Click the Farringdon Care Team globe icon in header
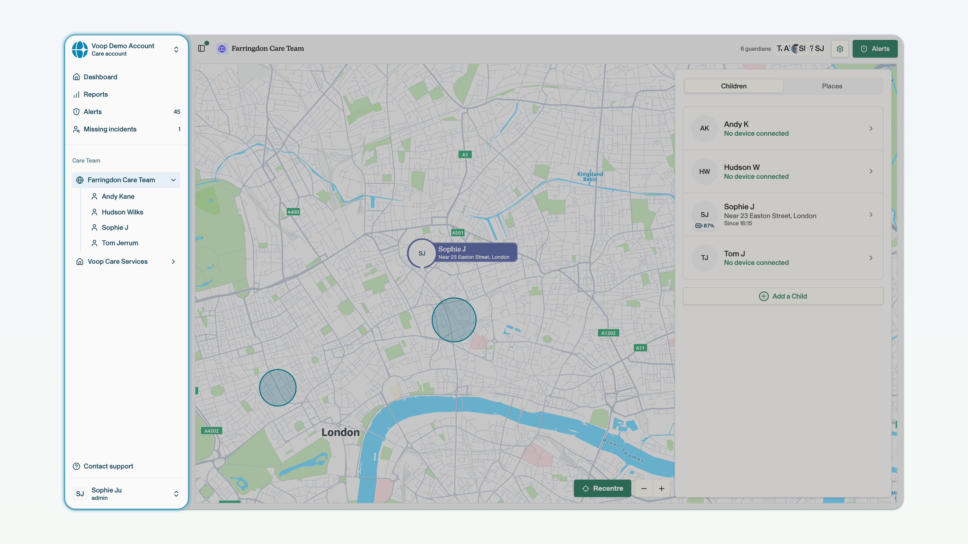The width and height of the screenshot is (968, 544). tap(222, 49)
